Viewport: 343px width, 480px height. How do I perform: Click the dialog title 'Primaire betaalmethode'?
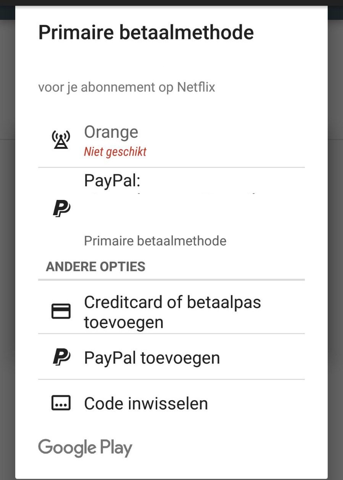click(146, 32)
